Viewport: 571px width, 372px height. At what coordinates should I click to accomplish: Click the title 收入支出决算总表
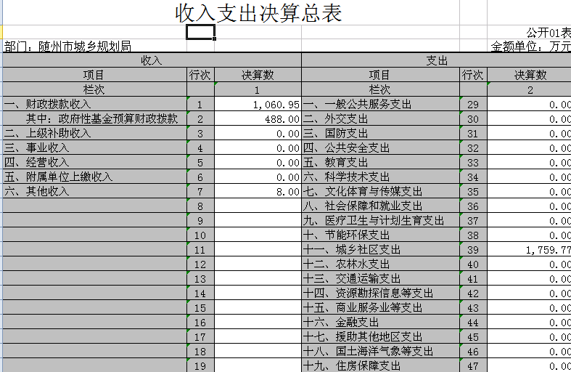(258, 13)
